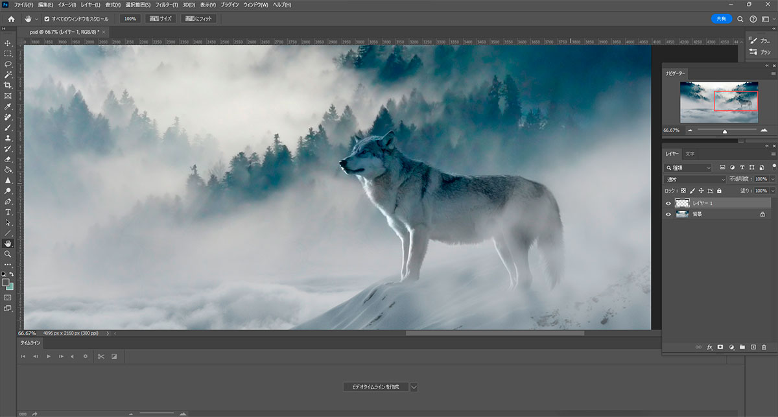Choose the Eyedropper tool
This screenshot has height=417, width=778.
point(8,106)
